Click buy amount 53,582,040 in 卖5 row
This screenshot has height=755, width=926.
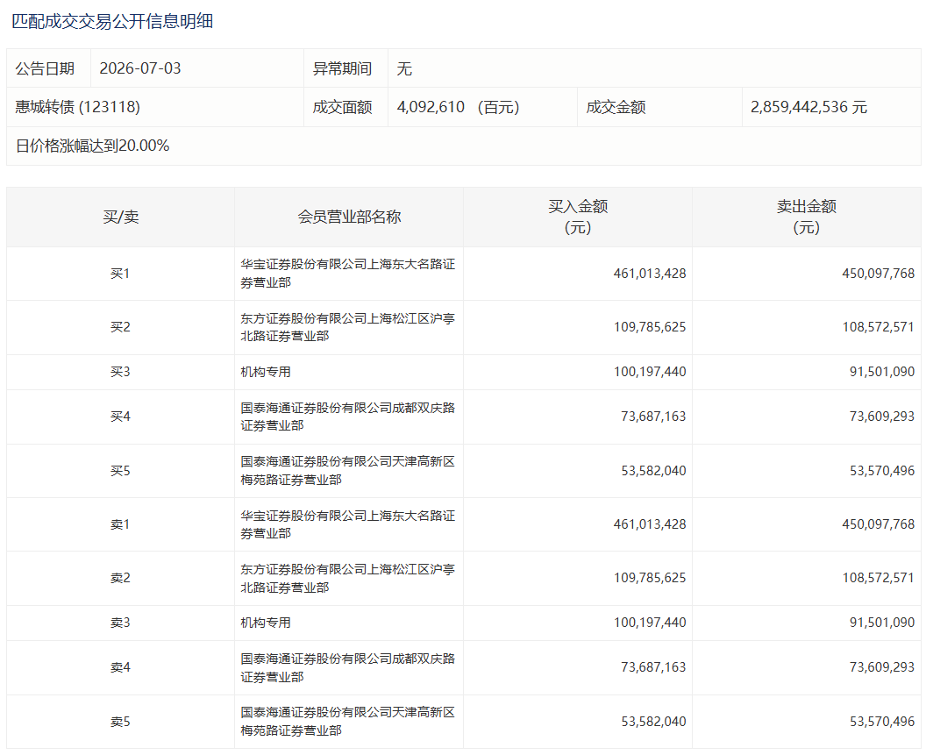pyautogui.click(x=653, y=722)
